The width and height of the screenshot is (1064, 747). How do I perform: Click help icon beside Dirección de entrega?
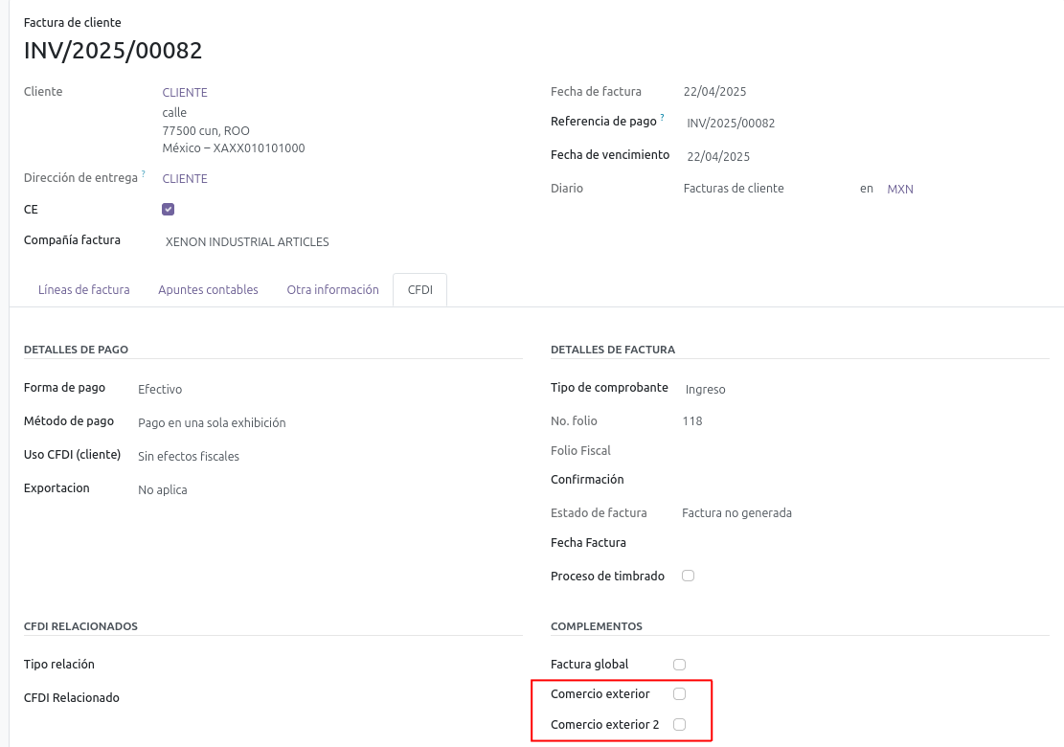click(144, 174)
